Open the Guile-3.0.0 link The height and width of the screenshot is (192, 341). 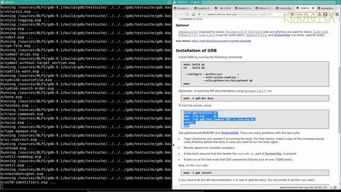click(x=320, y=32)
